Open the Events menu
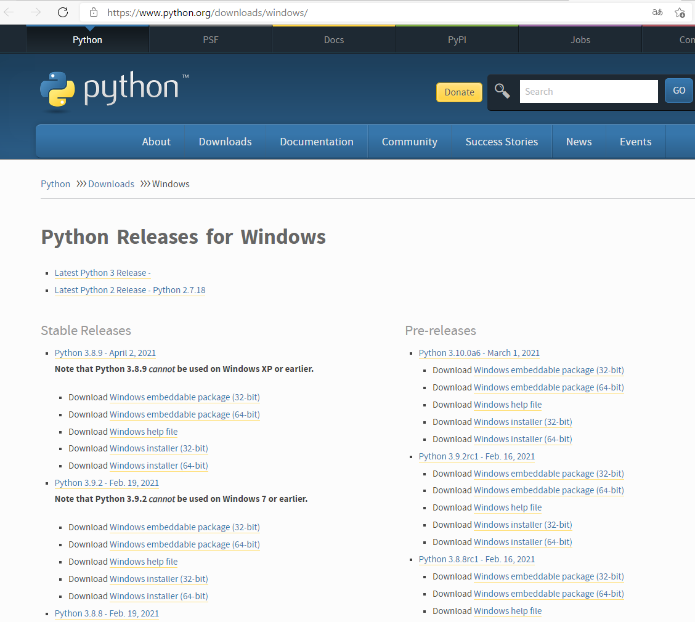 pos(636,142)
